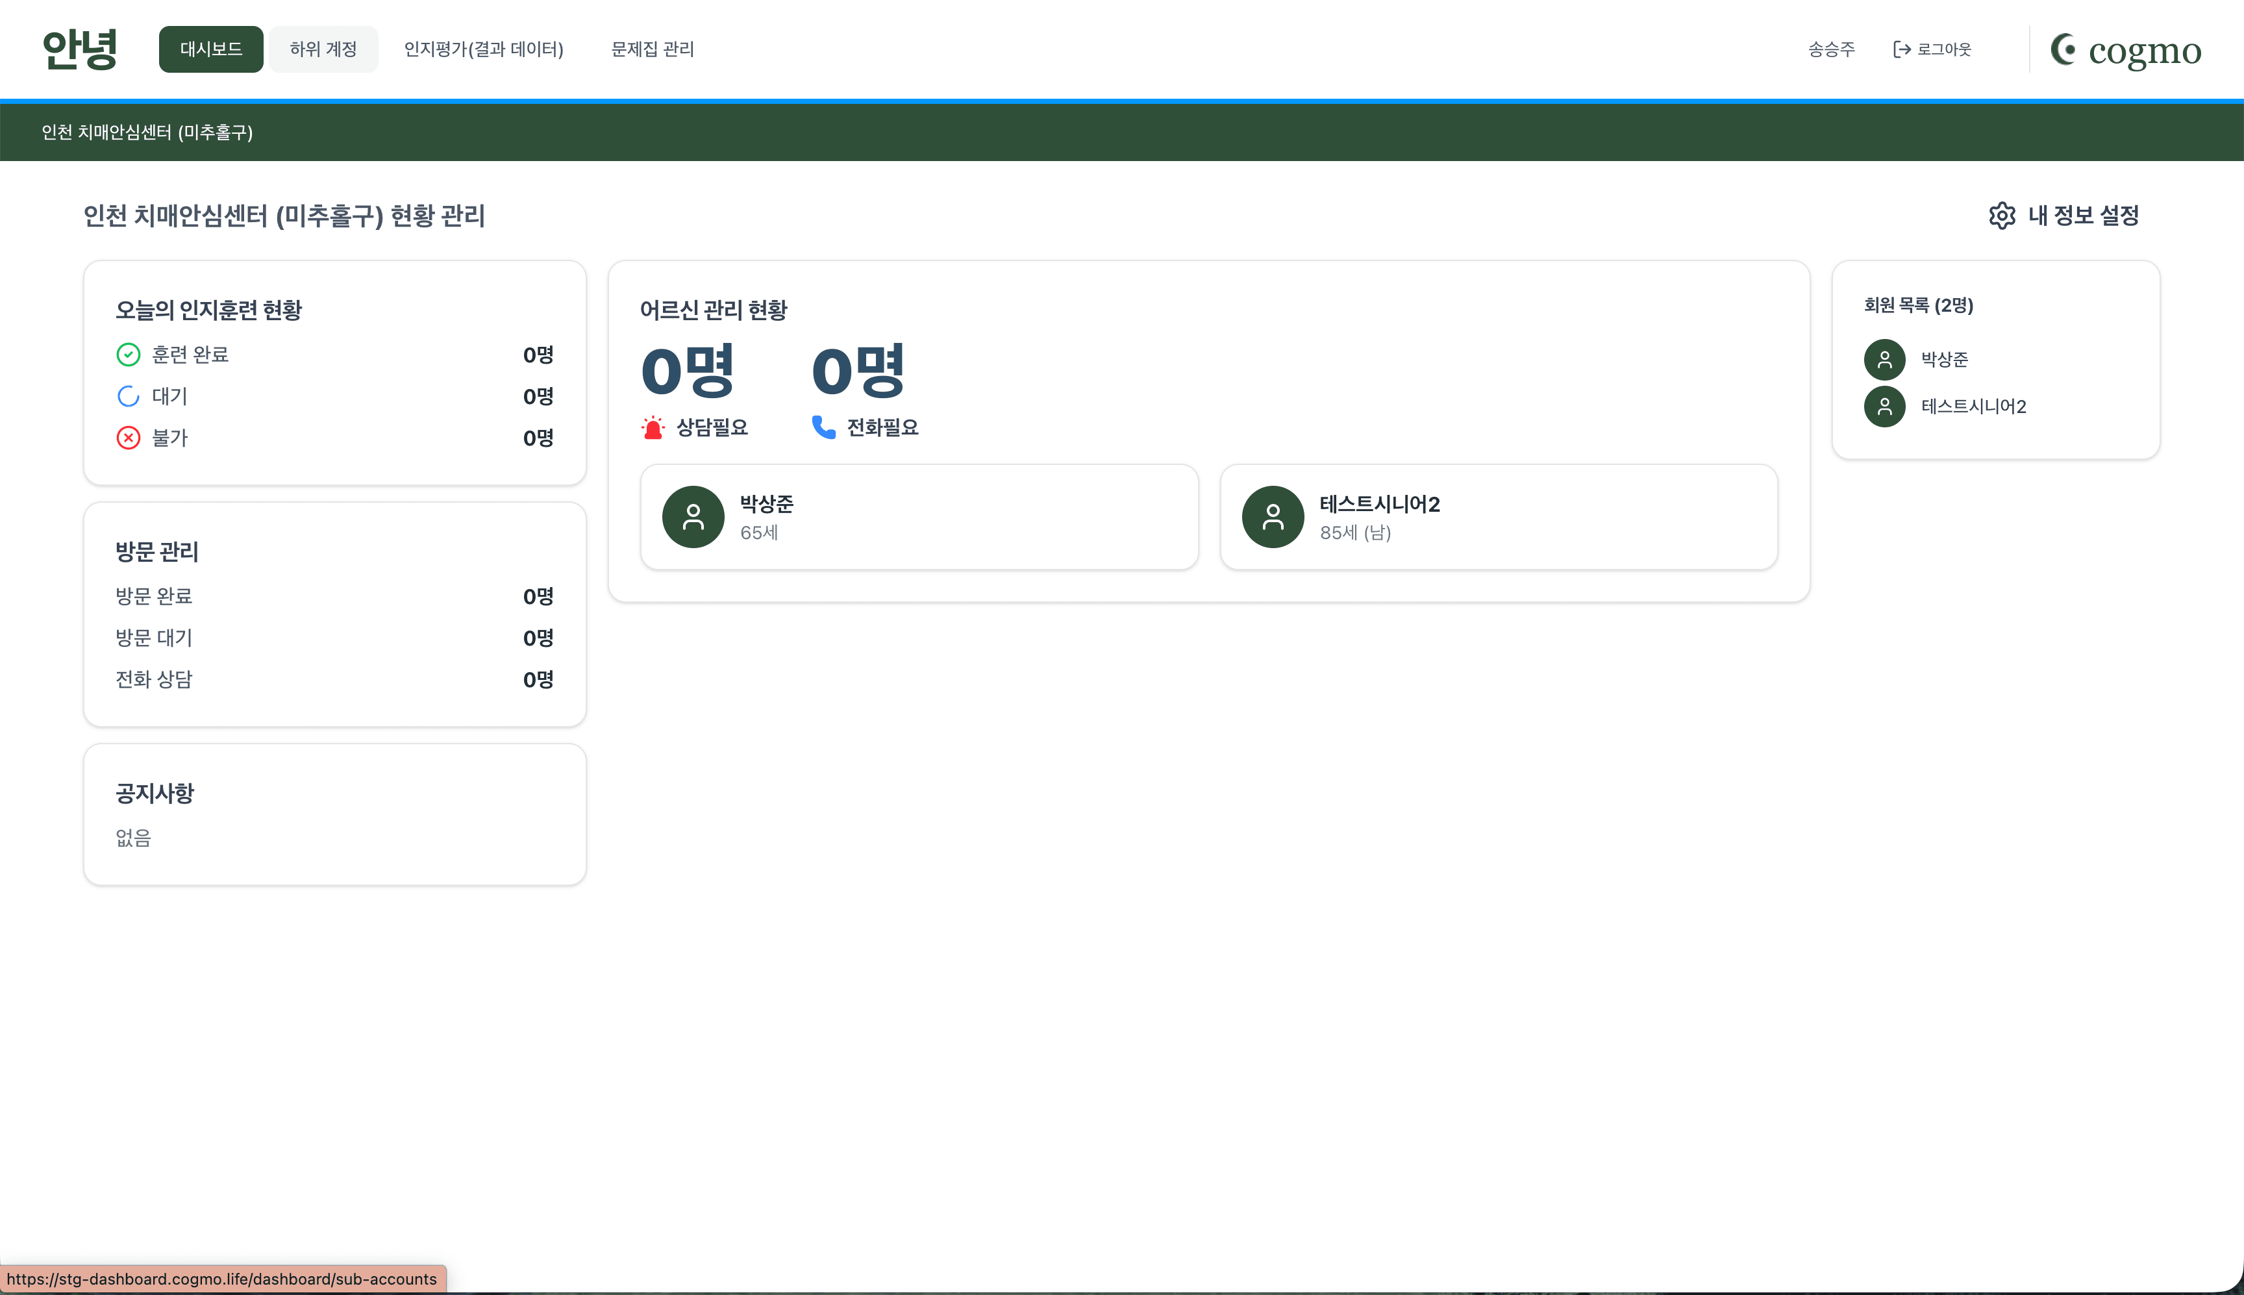Click the logout arrow icon
Viewport: 2244px width, 1295px height.
click(1902, 50)
